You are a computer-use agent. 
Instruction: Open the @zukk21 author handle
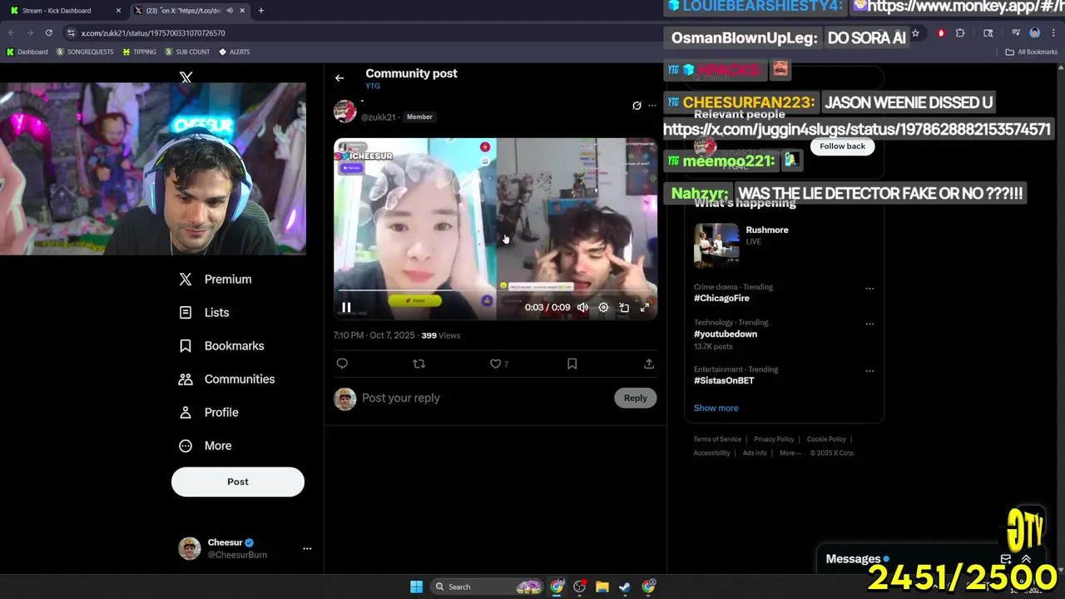coord(378,117)
